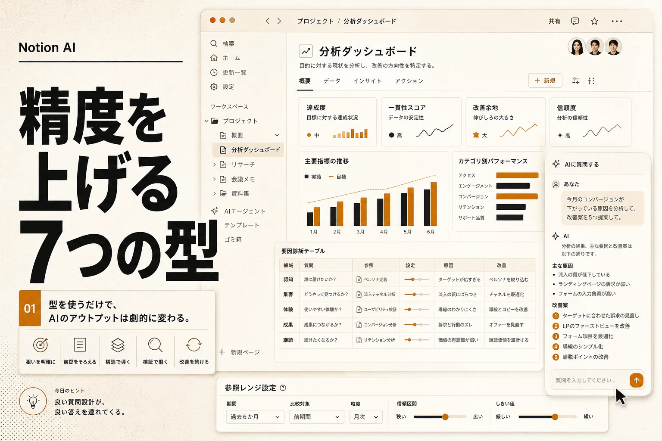Image resolution: width=662 pixels, height=441 pixels.
Task: Open the 更新一覧 clock icon
Action: [214, 72]
